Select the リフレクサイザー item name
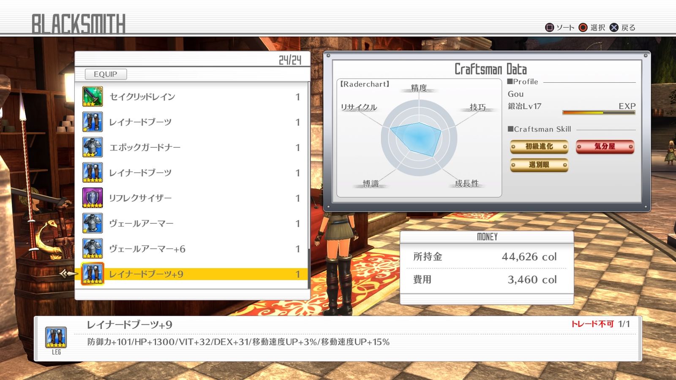The height and width of the screenshot is (380, 676). (140, 198)
